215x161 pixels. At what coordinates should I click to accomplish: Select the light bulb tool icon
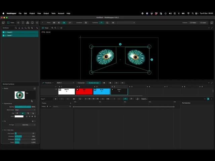pos(23,22)
